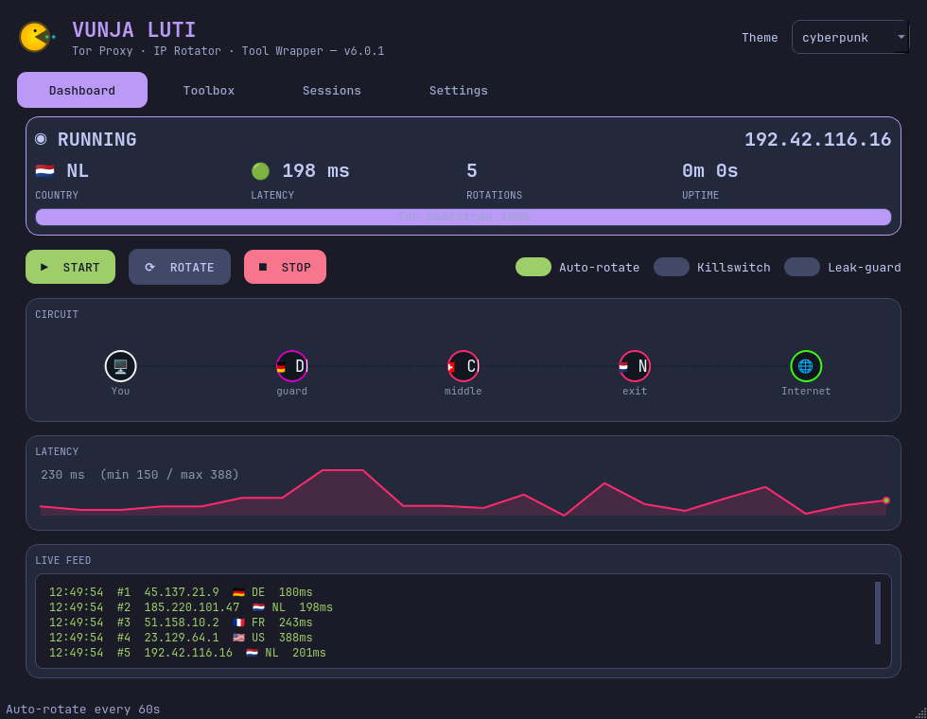The height and width of the screenshot is (719, 927).
Task: Click the 388ms value in feed row #4
Action: pos(295,638)
